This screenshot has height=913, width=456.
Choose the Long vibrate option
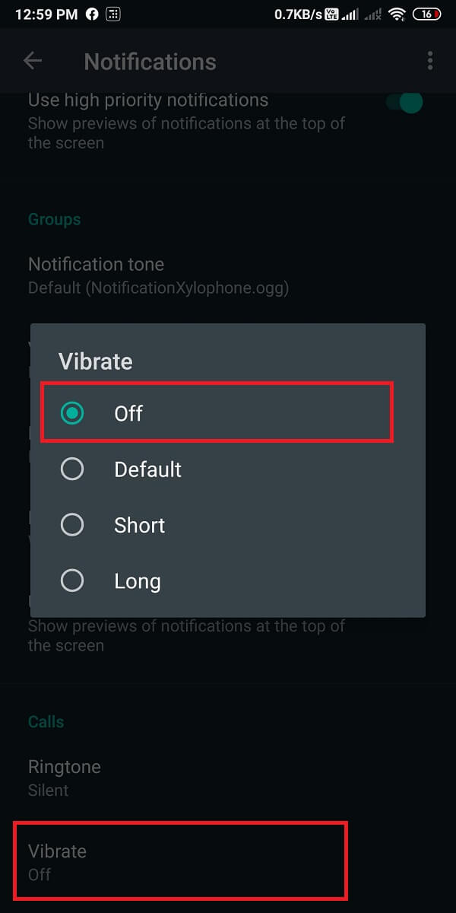tap(72, 581)
